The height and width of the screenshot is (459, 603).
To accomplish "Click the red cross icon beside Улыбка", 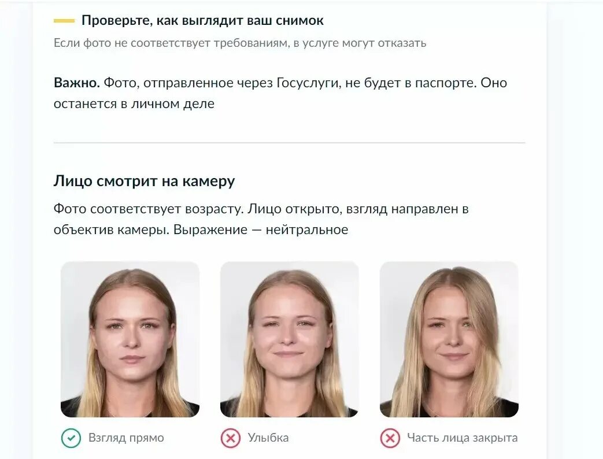I will 230,438.
